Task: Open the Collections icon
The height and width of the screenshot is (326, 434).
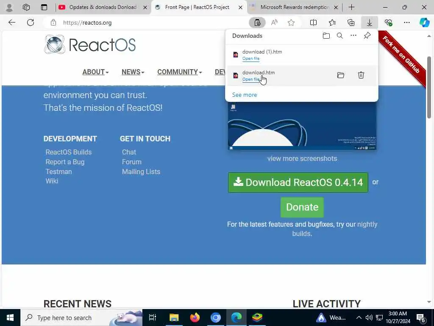Action: (x=351, y=22)
